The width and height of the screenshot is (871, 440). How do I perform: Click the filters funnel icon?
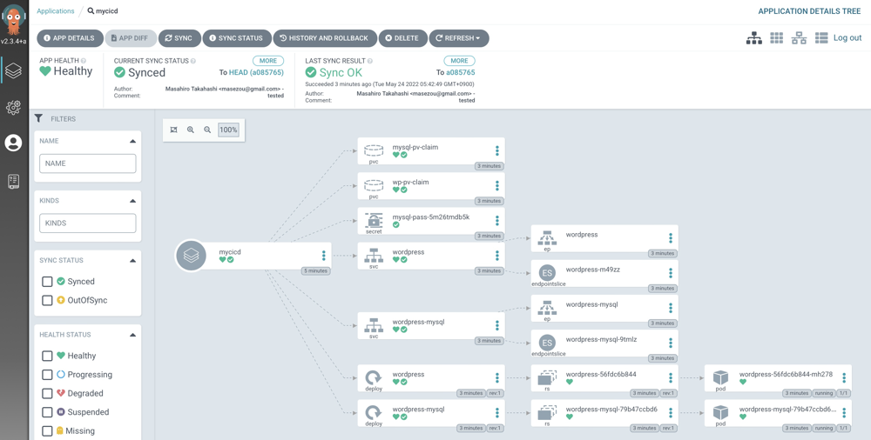(38, 118)
